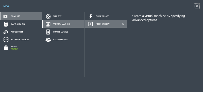Click the Quick Create lightning bolt icon
This screenshot has height=92, width=203.
pos(91,16)
